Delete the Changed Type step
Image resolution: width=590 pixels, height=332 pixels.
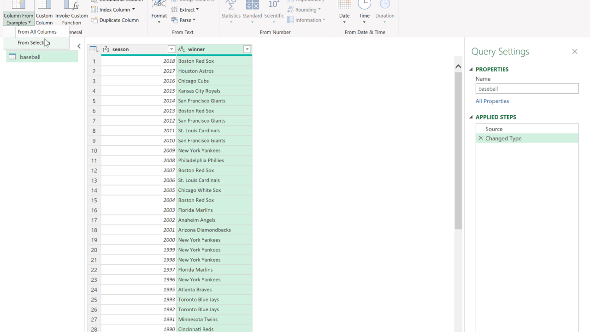point(481,138)
